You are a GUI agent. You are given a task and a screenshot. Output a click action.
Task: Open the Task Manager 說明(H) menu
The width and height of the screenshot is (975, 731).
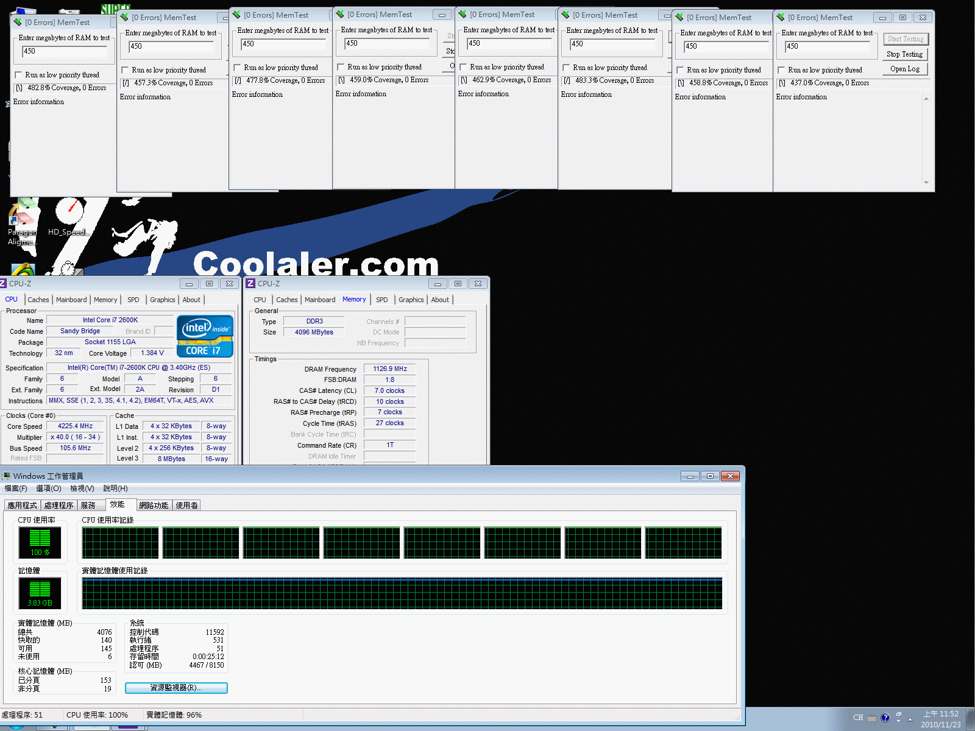(116, 489)
